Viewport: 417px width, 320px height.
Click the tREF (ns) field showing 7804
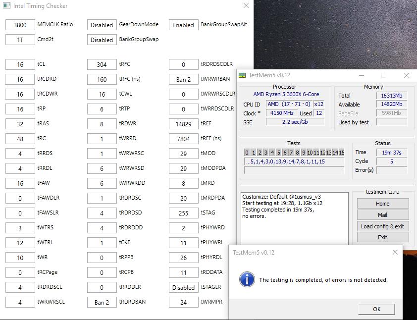(x=184, y=139)
